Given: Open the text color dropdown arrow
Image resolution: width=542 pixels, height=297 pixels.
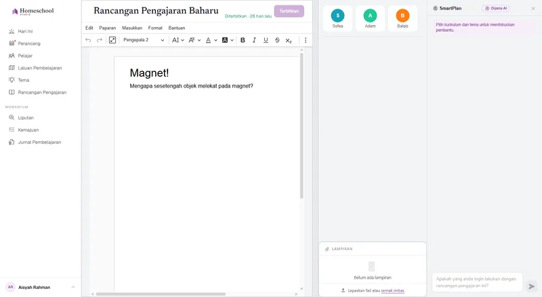Looking at the screenshot, I should (x=215, y=41).
